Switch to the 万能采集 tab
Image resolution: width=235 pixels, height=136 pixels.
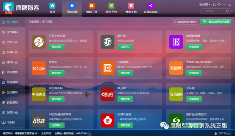[72, 8]
